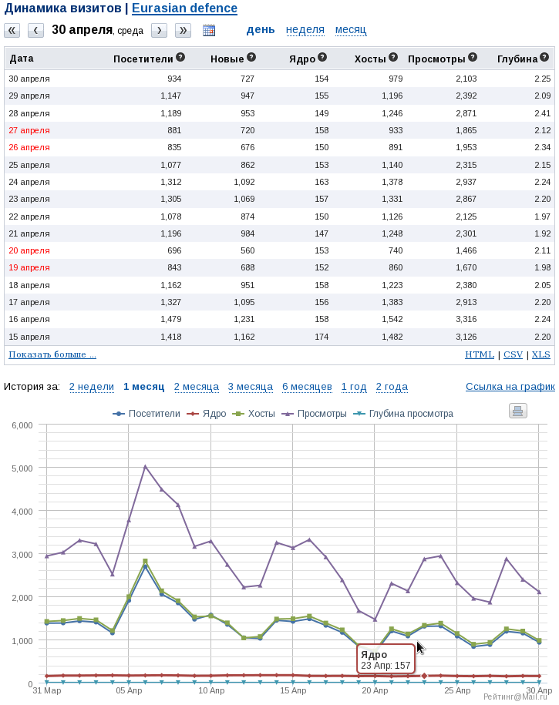Screen dimensions: 559x705
Task: Select the 19 апреля red date
Action: coord(29,267)
